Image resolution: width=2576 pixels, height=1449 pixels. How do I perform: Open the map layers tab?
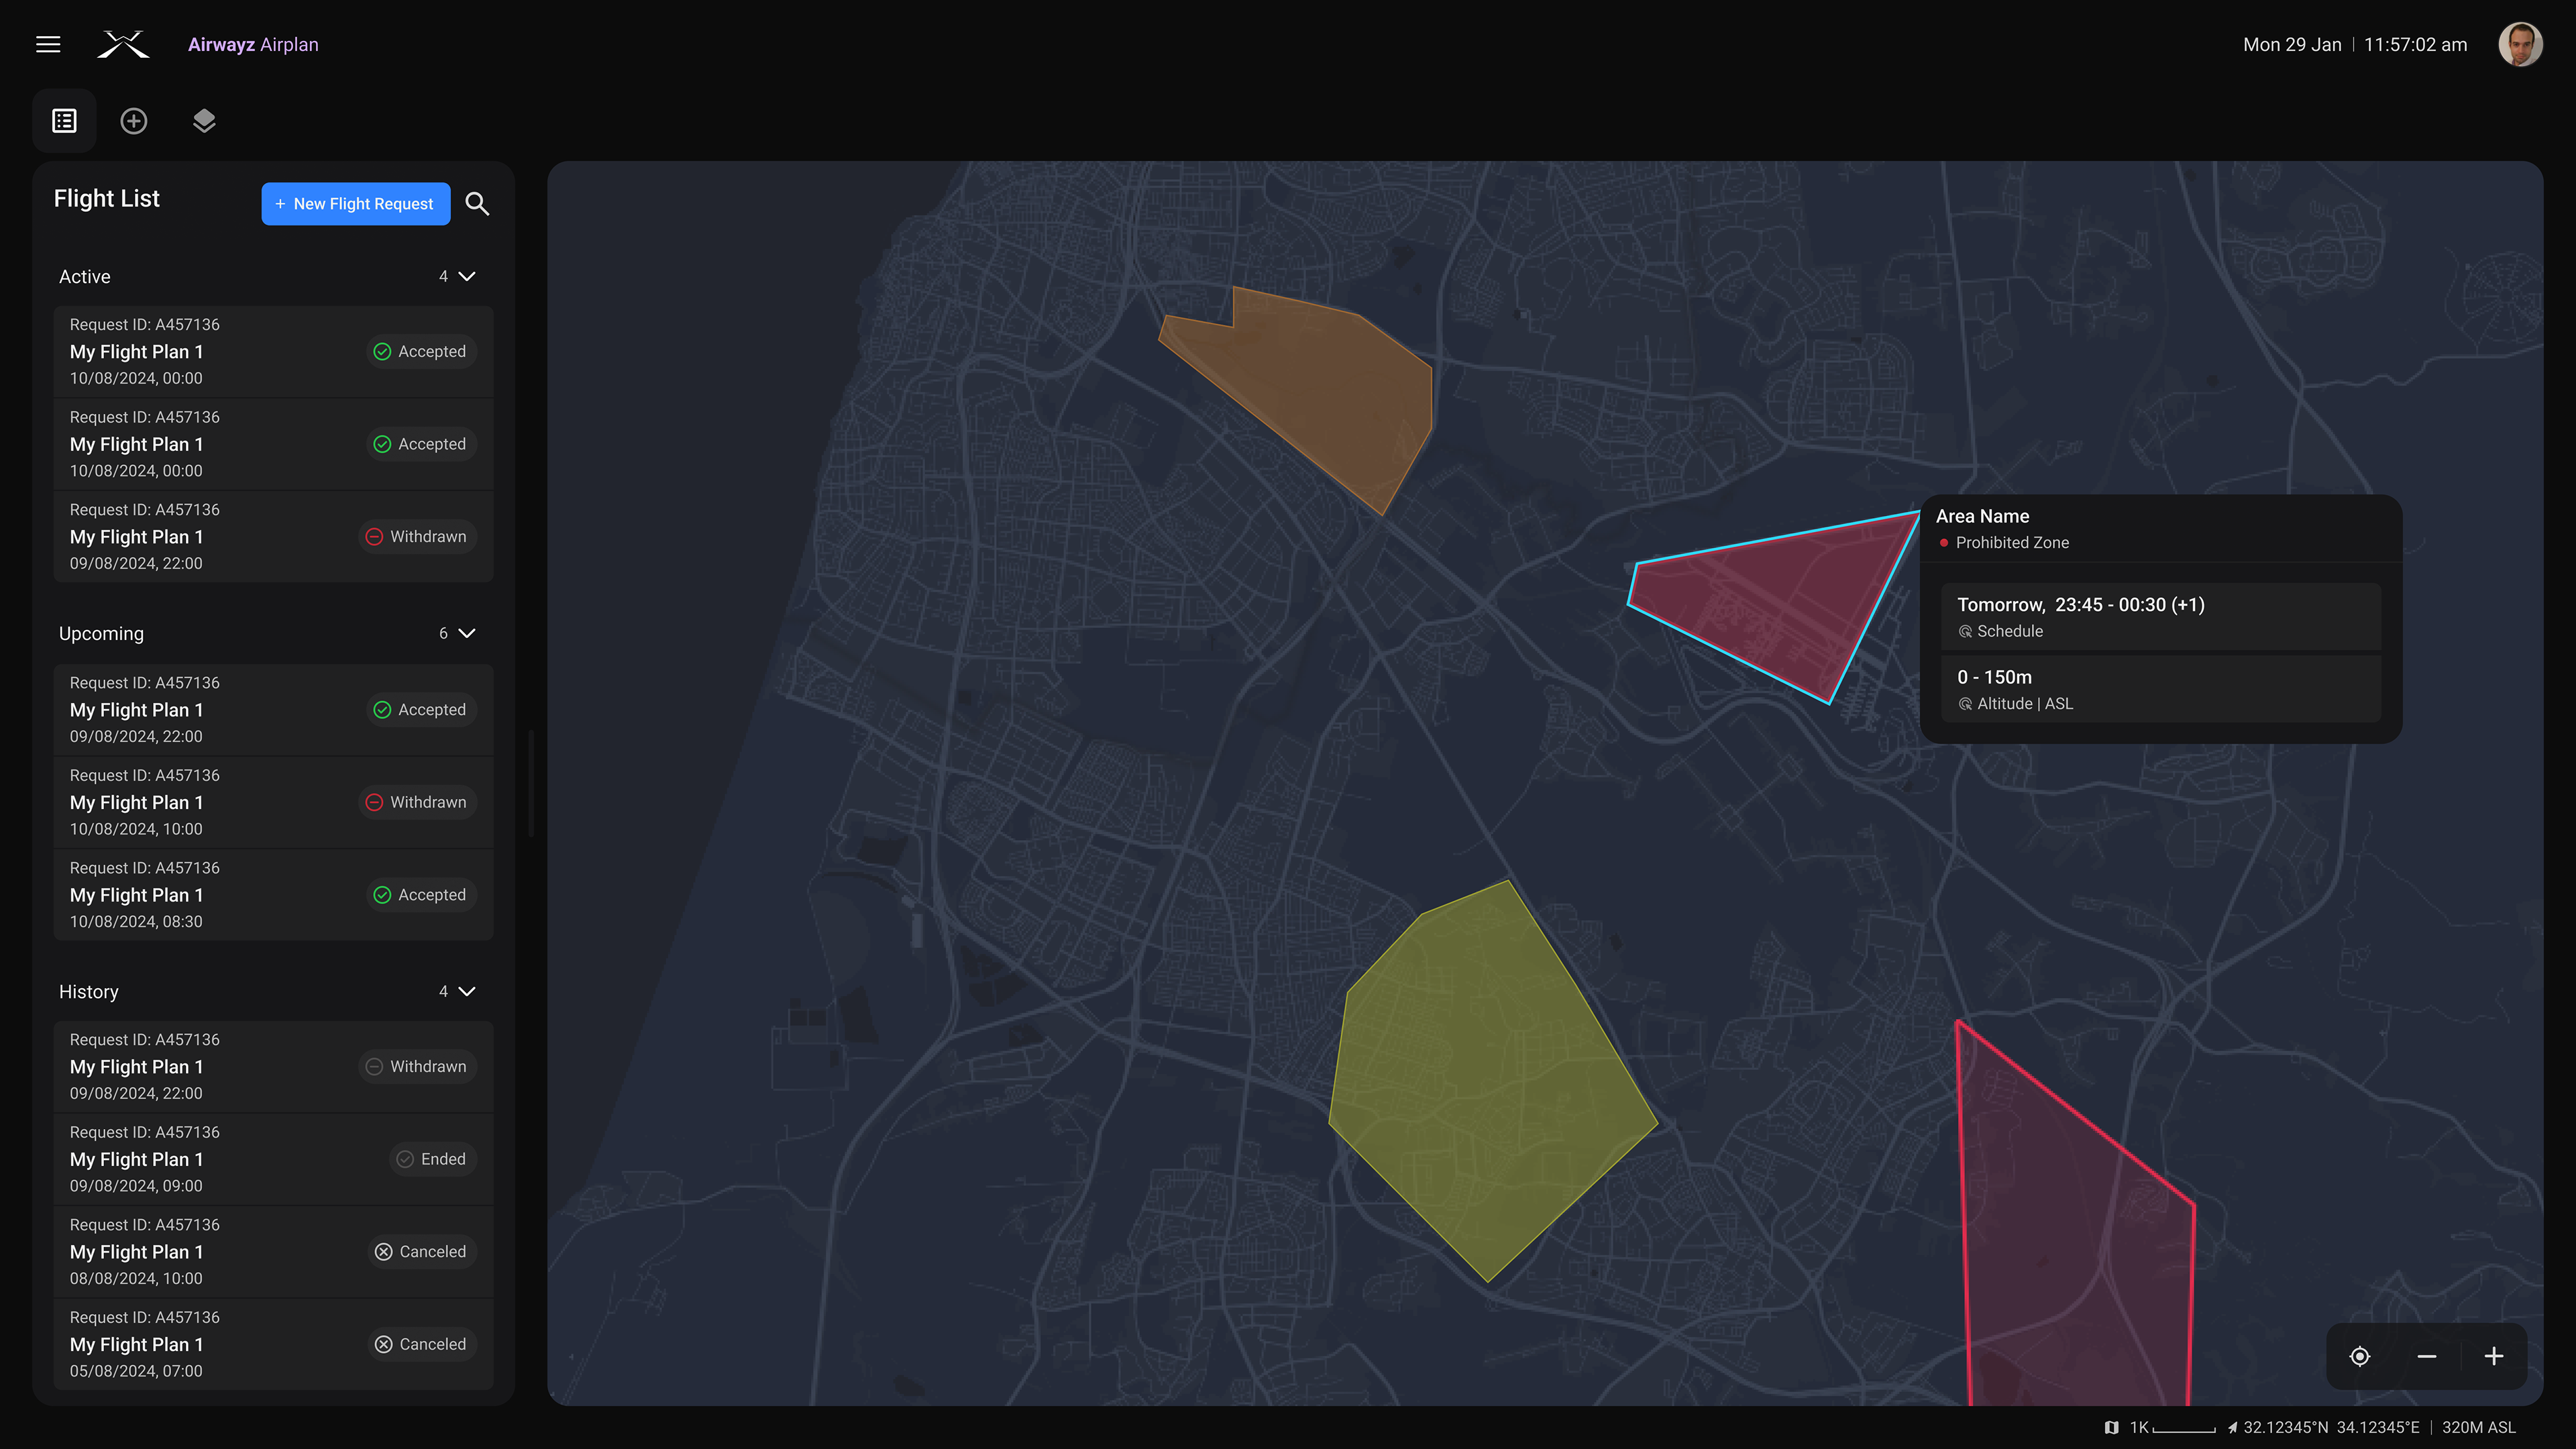[204, 121]
